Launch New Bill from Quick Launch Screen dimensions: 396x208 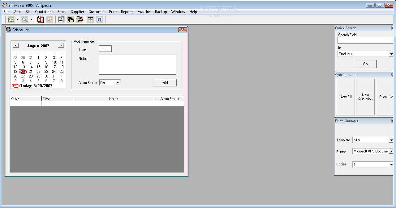click(x=346, y=97)
